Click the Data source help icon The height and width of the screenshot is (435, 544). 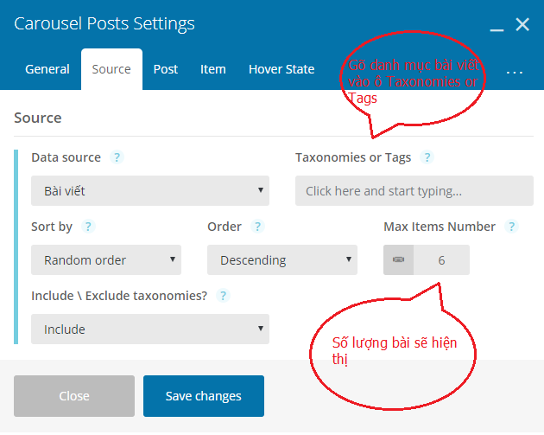pyautogui.click(x=117, y=157)
